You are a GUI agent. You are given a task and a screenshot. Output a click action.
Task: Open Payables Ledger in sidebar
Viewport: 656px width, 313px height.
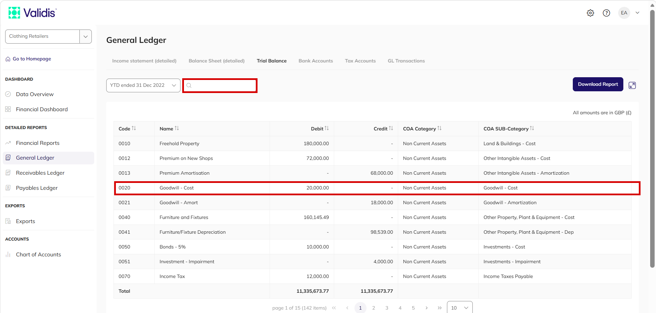[37, 188]
